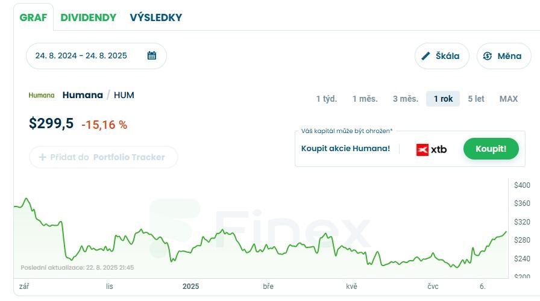Image resolution: width=540 pixels, height=301 pixels.
Task: Open the Měna currency selector
Action: [504, 56]
